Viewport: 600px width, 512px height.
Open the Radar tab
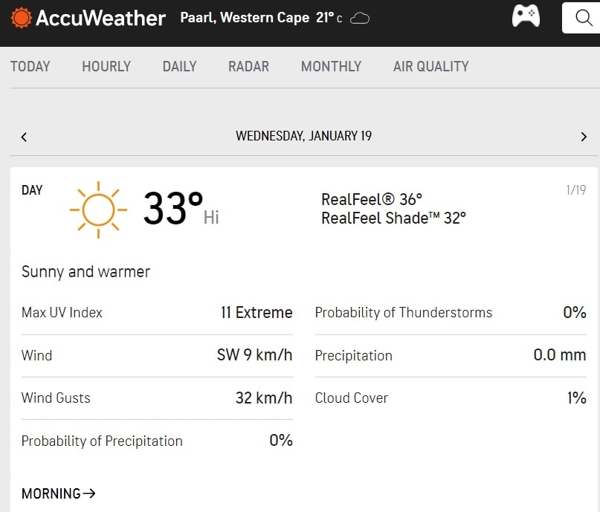pyautogui.click(x=248, y=66)
